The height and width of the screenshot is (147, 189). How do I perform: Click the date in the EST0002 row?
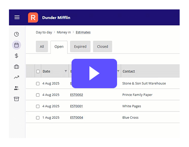pyautogui.click(x=51, y=95)
